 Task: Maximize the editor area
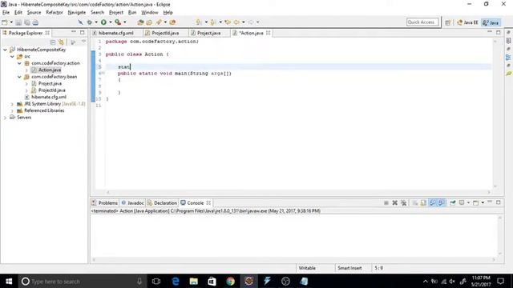point(499,32)
